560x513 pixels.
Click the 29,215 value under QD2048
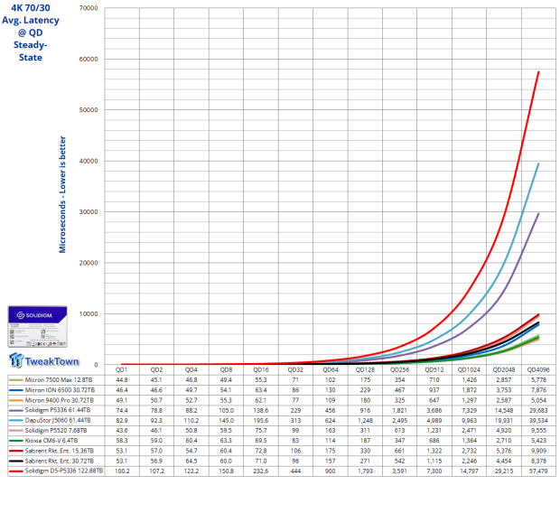click(504, 471)
